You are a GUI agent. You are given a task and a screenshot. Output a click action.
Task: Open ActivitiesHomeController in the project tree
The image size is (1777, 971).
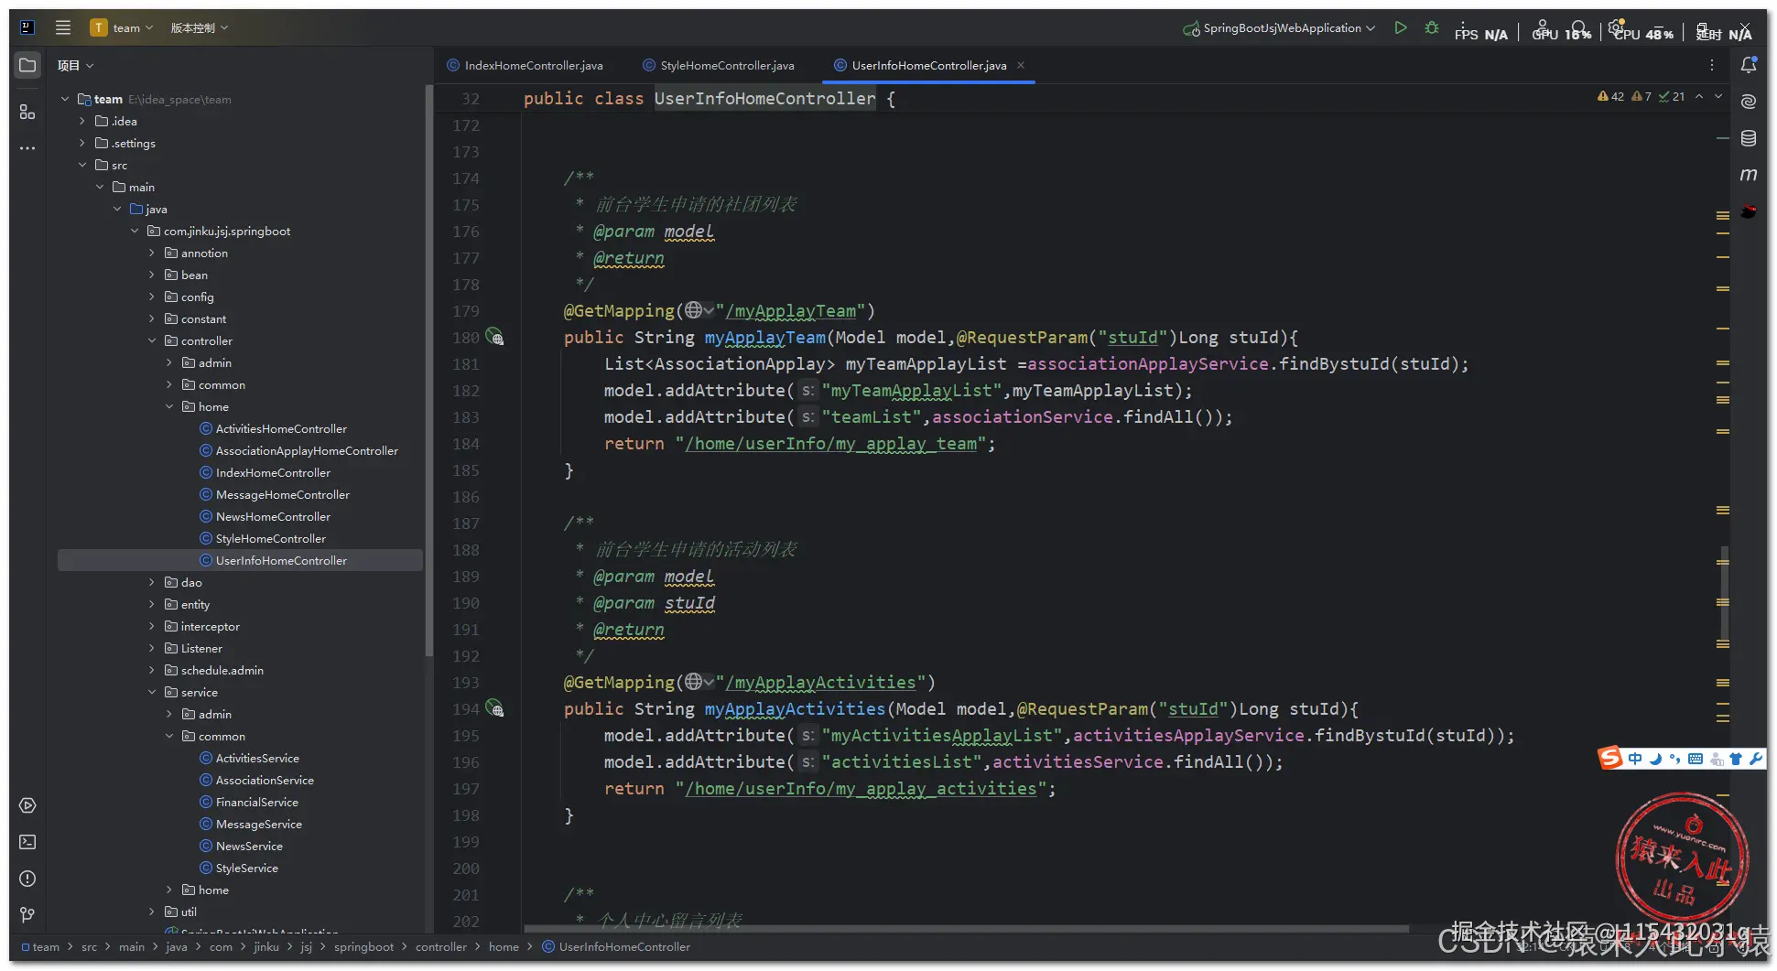click(x=281, y=428)
